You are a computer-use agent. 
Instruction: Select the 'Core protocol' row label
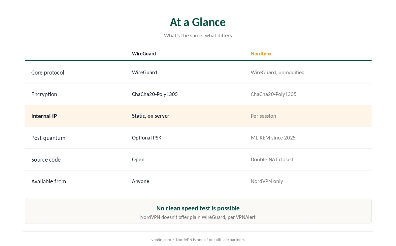(48, 72)
